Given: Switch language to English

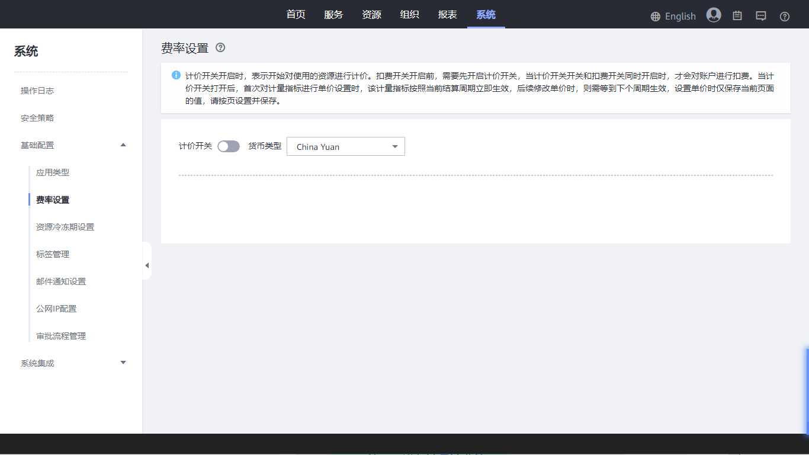Looking at the screenshot, I should click(x=680, y=17).
